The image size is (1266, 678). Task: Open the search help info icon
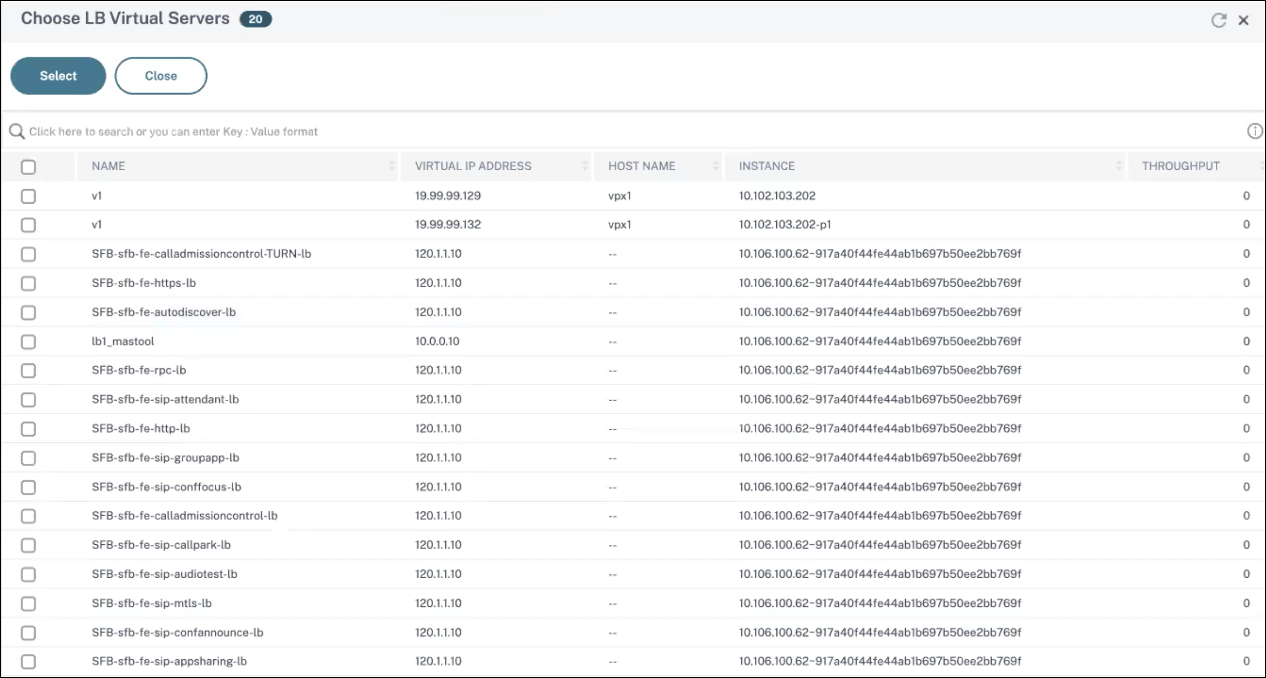[x=1255, y=131]
